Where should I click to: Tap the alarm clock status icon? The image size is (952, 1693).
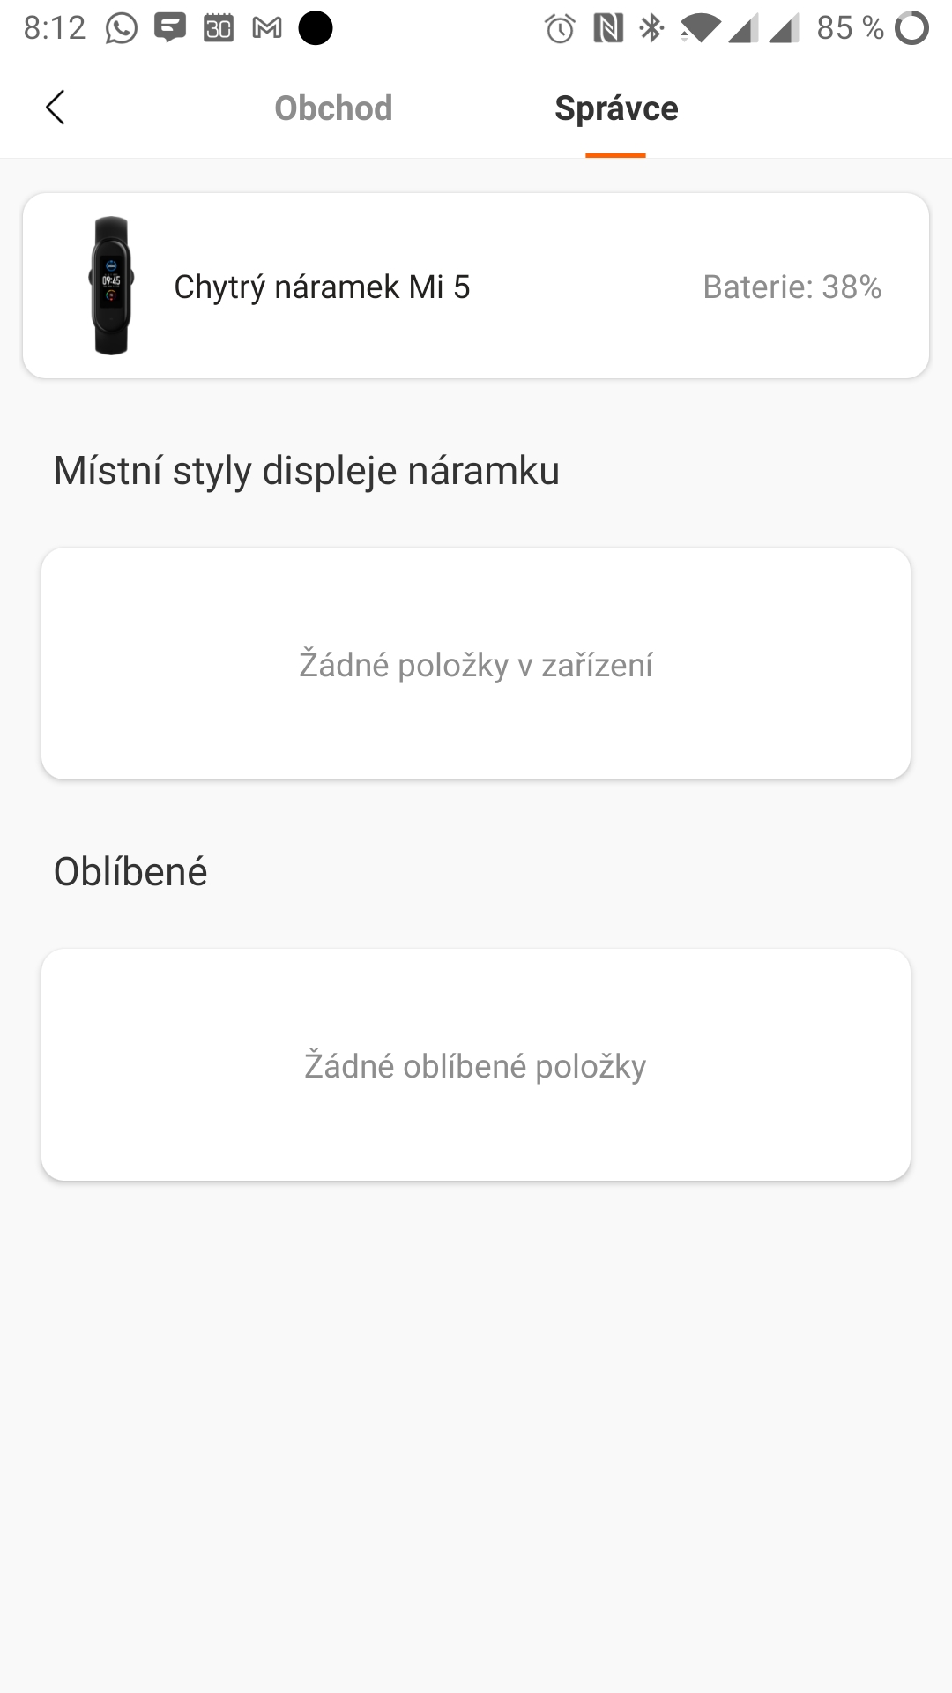560,28
